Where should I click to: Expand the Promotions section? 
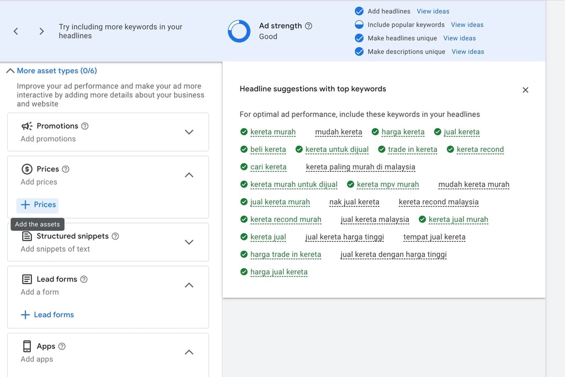189,132
